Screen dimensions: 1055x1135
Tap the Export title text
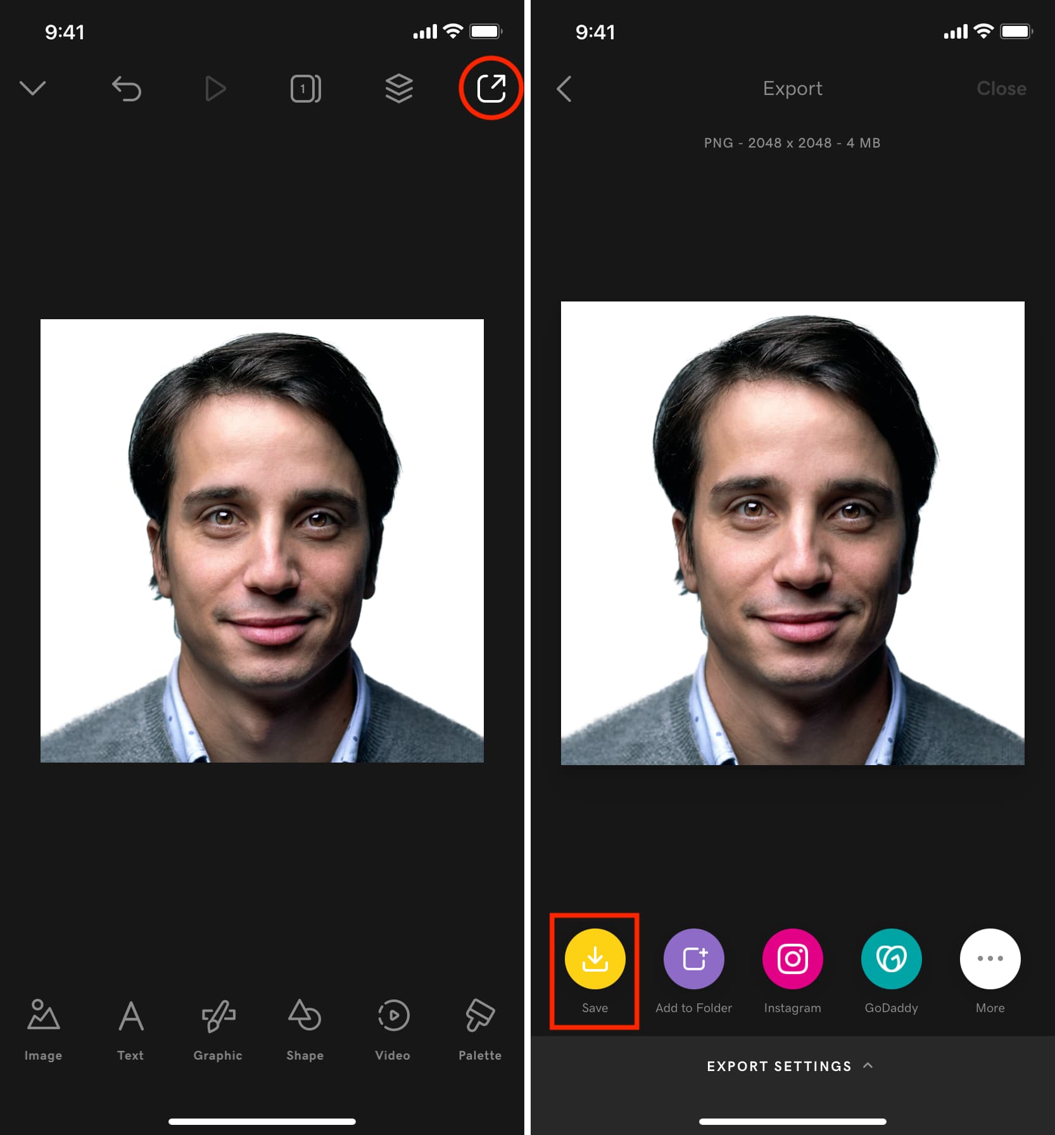tap(792, 89)
